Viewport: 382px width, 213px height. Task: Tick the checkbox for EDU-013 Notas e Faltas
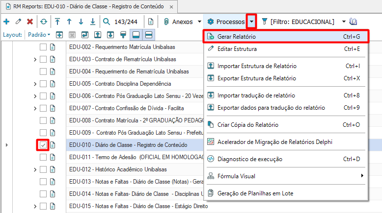(x=43, y=182)
